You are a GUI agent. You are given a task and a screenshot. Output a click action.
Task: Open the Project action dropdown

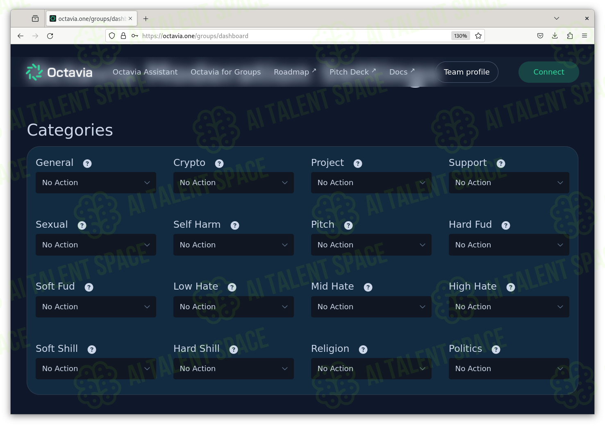371,183
